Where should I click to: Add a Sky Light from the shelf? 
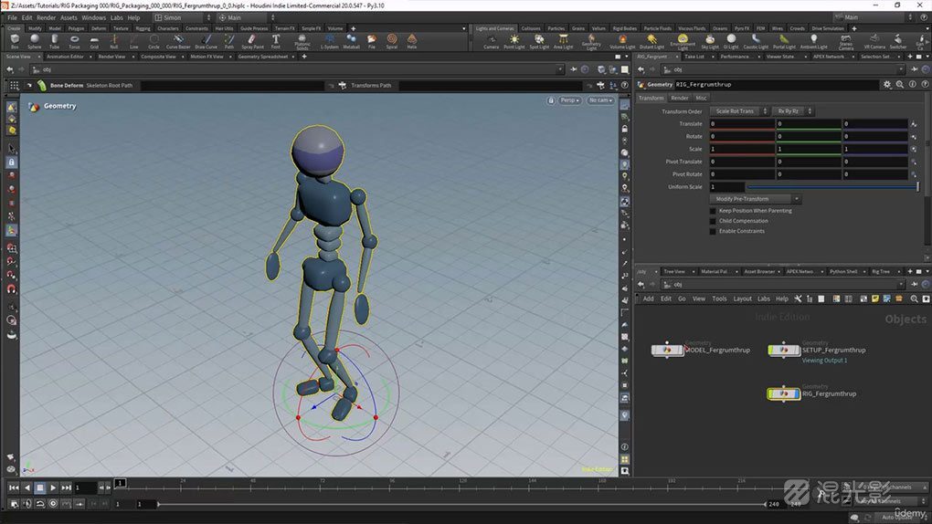710,41
